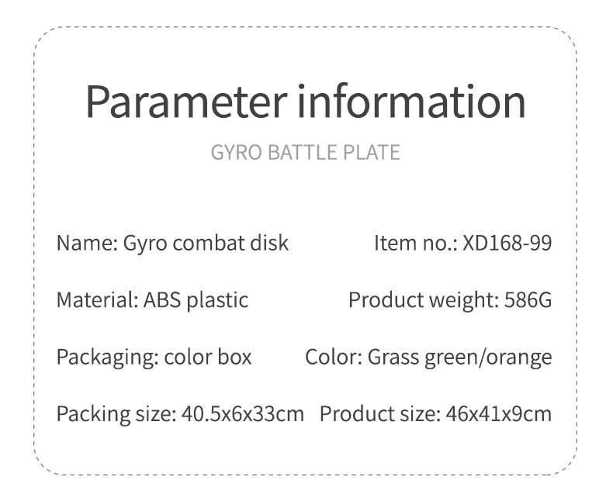This screenshot has width=613, height=501.
Task: Click the "Color:" label
Action: (334, 357)
